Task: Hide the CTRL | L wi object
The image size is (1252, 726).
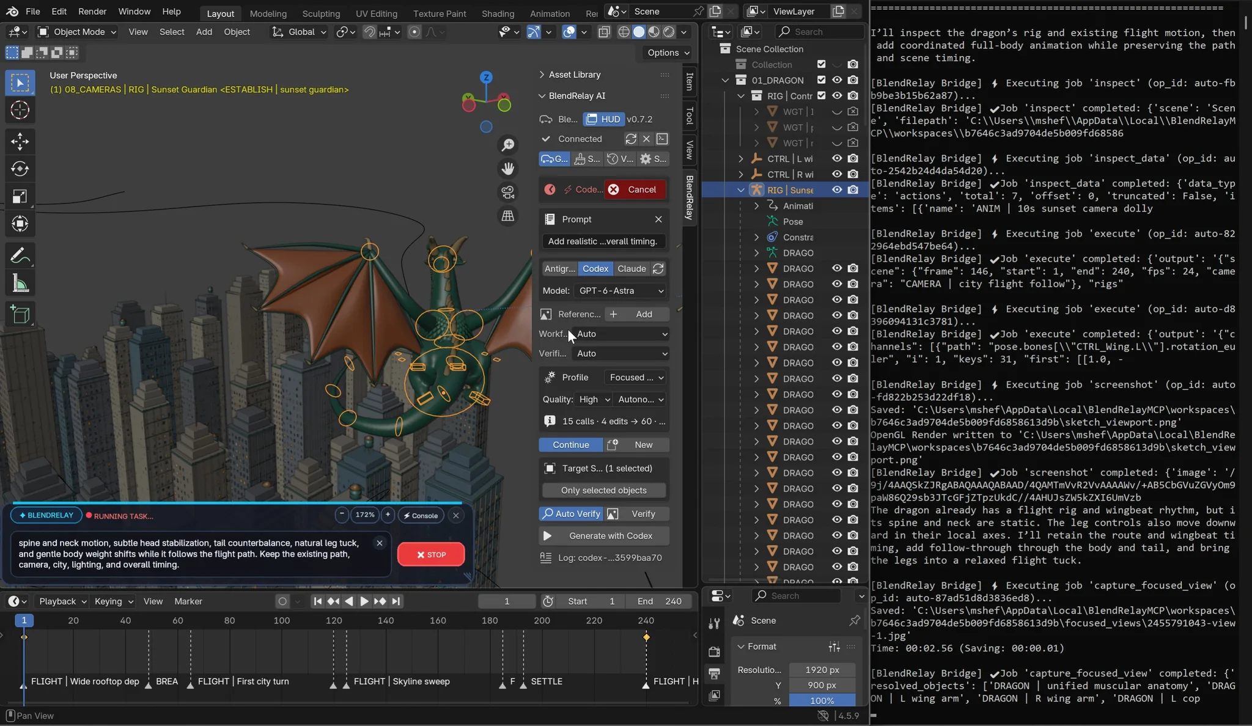Action: [x=837, y=158]
